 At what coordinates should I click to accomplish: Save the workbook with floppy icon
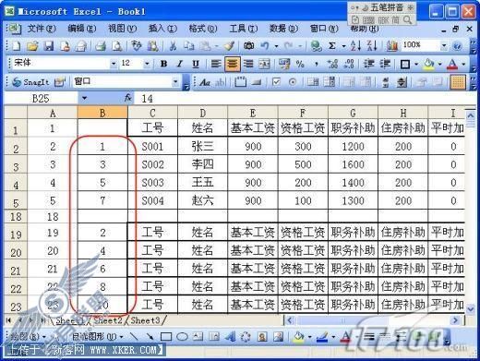[49, 46]
